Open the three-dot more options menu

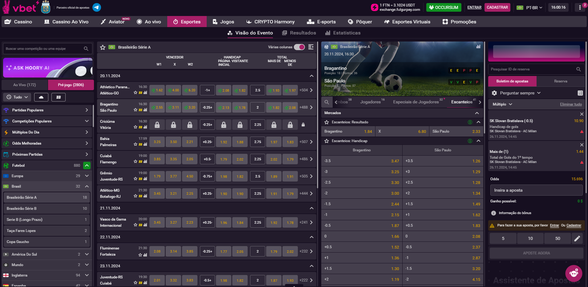(x=580, y=7)
